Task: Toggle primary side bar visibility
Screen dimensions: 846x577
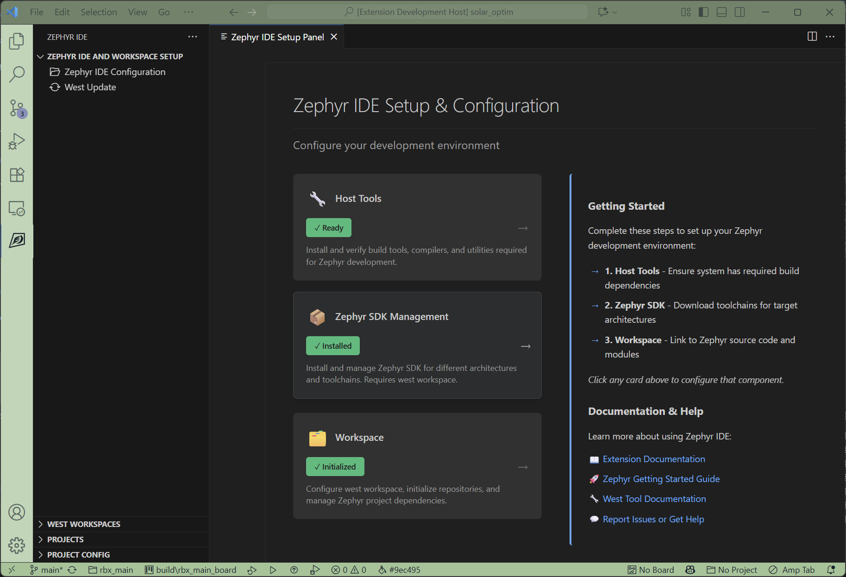Action: coord(703,12)
